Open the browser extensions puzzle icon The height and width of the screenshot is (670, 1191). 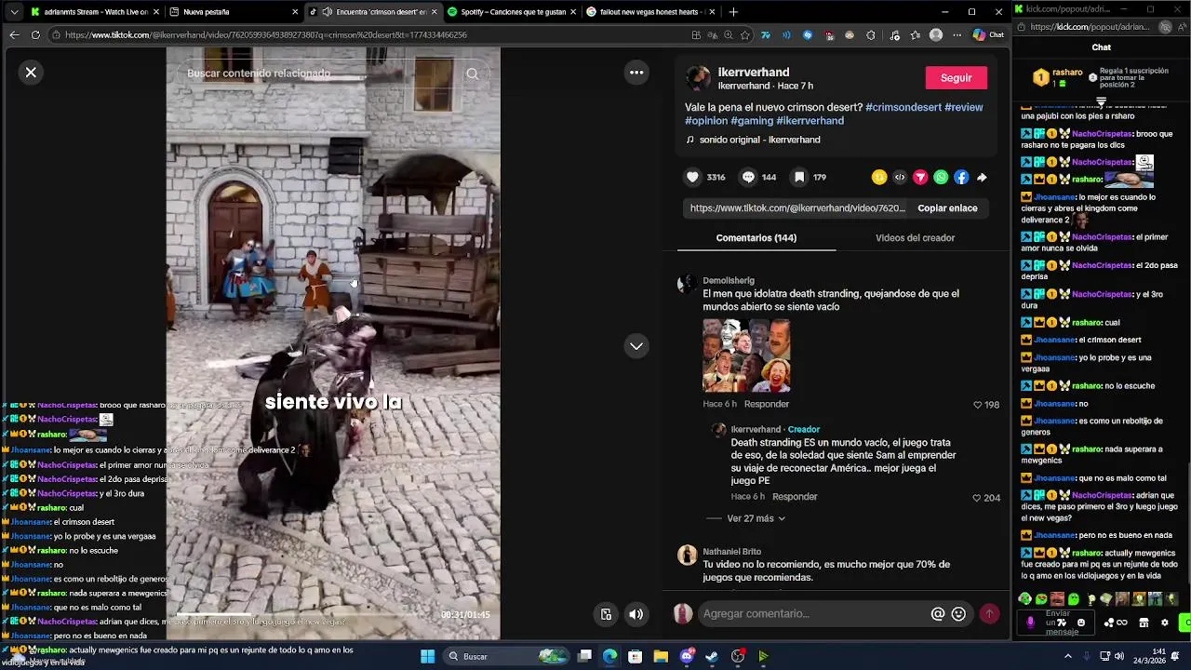(x=871, y=34)
